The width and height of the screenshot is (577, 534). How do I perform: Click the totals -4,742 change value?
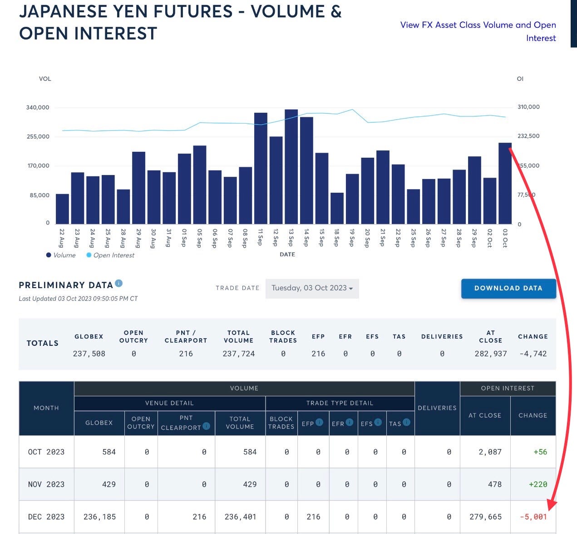(533, 354)
